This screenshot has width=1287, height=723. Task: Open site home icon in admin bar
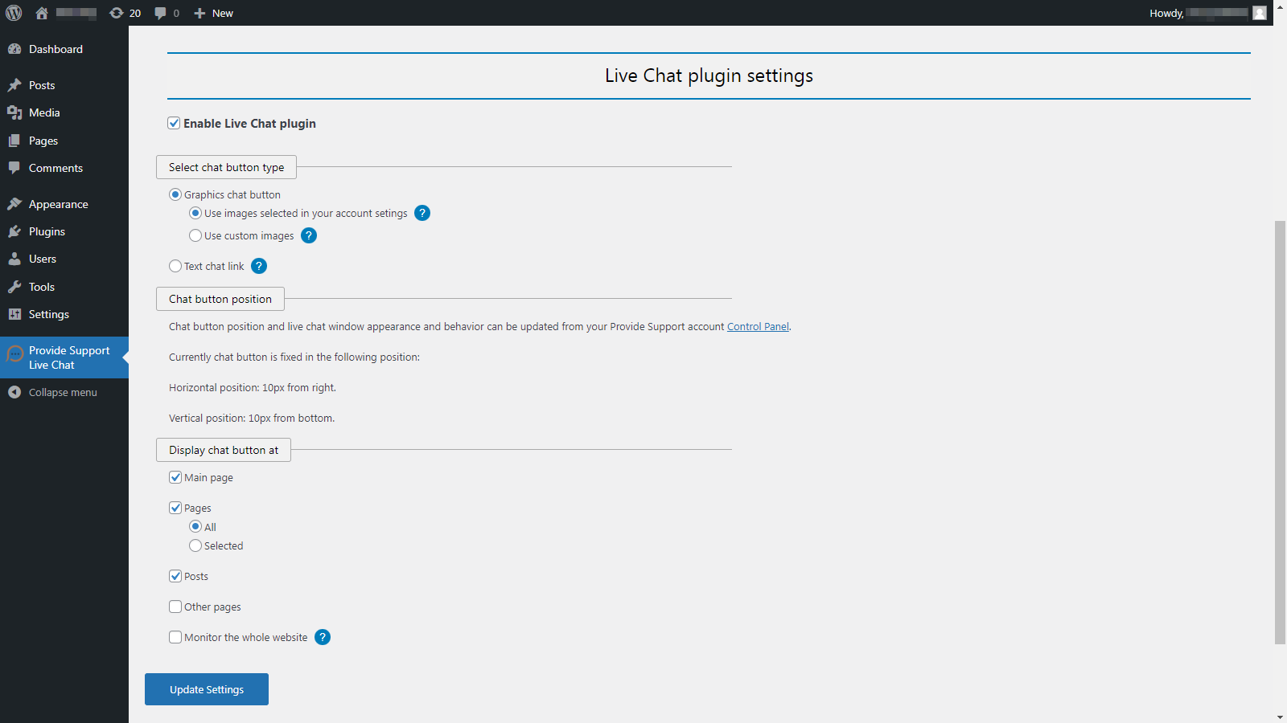pyautogui.click(x=42, y=13)
